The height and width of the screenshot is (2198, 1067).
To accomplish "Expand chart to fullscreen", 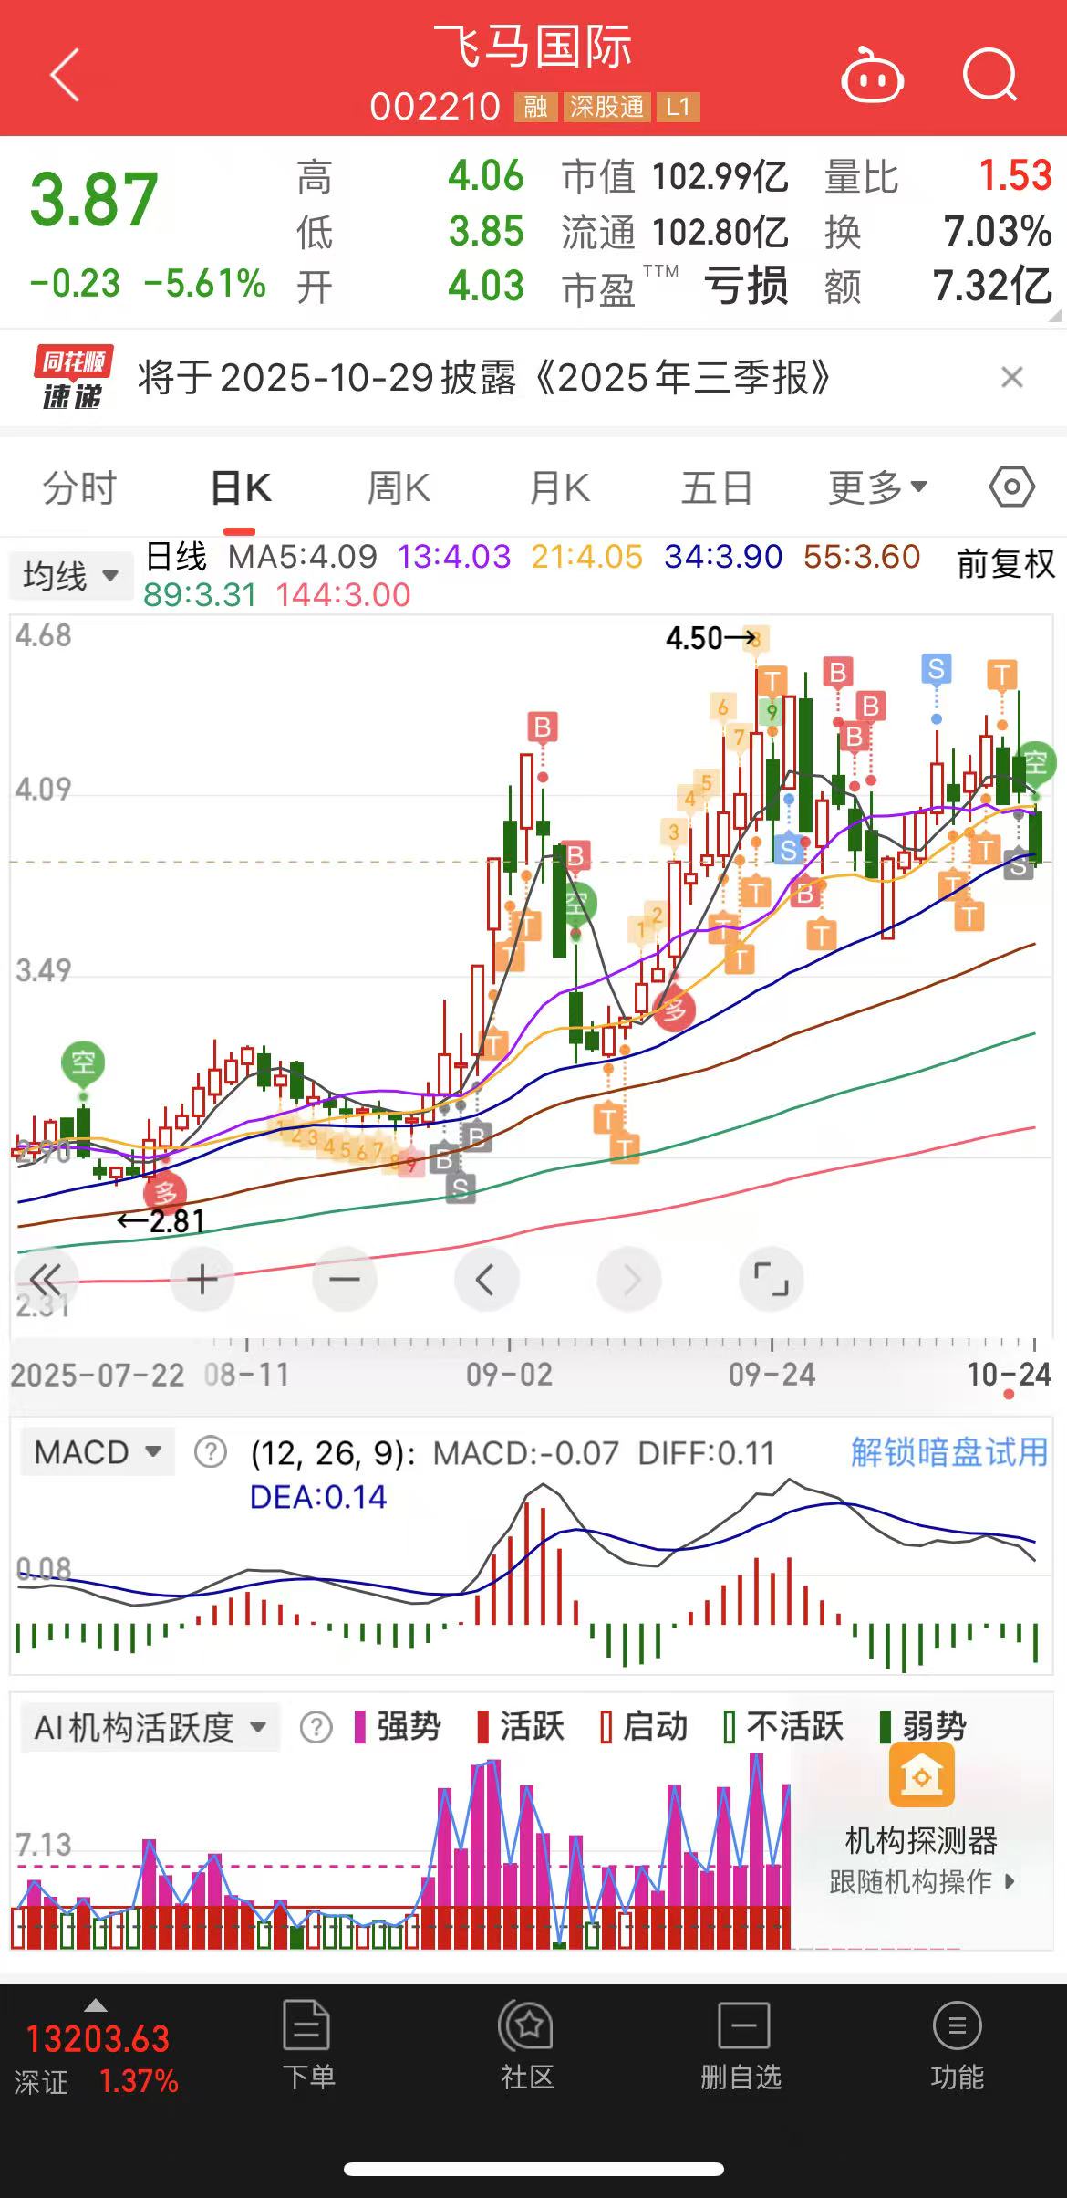I will coord(772,1279).
